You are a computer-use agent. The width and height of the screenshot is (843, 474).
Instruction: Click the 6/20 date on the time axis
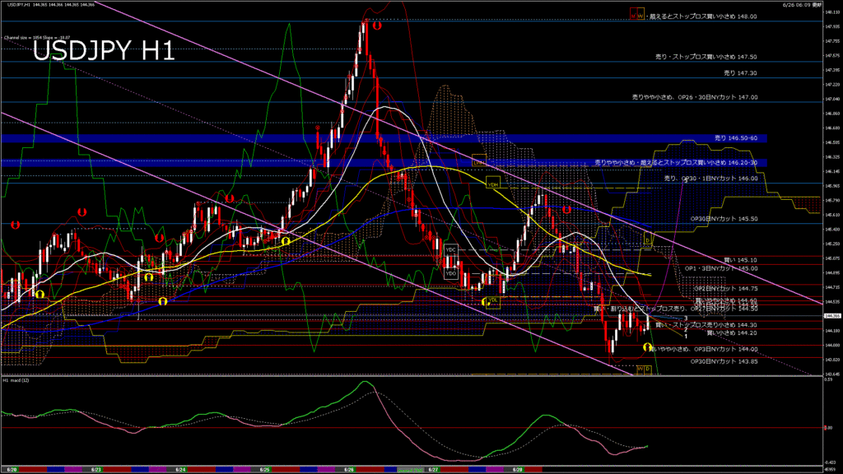tap(12, 470)
